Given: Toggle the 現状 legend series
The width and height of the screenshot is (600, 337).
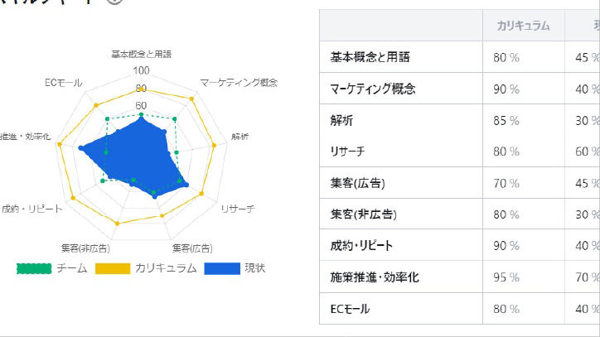Looking at the screenshot, I should 254,268.
